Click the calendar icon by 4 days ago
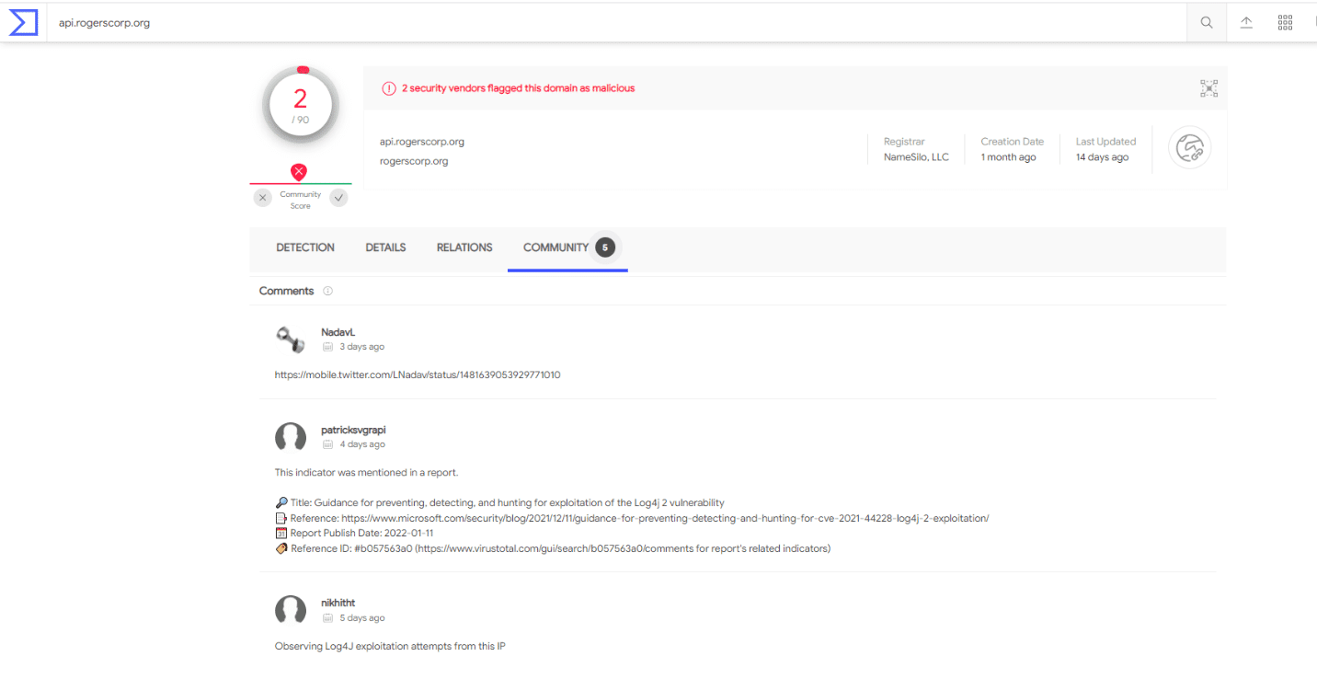The image size is (1317, 679). (327, 444)
